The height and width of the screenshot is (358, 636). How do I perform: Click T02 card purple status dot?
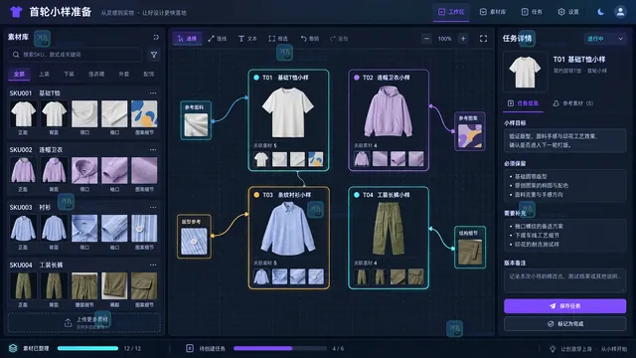[357, 78]
